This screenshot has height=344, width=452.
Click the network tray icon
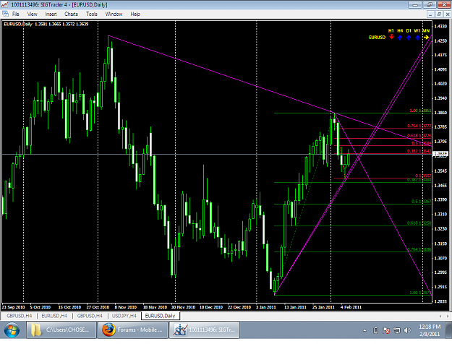[x=397, y=330]
